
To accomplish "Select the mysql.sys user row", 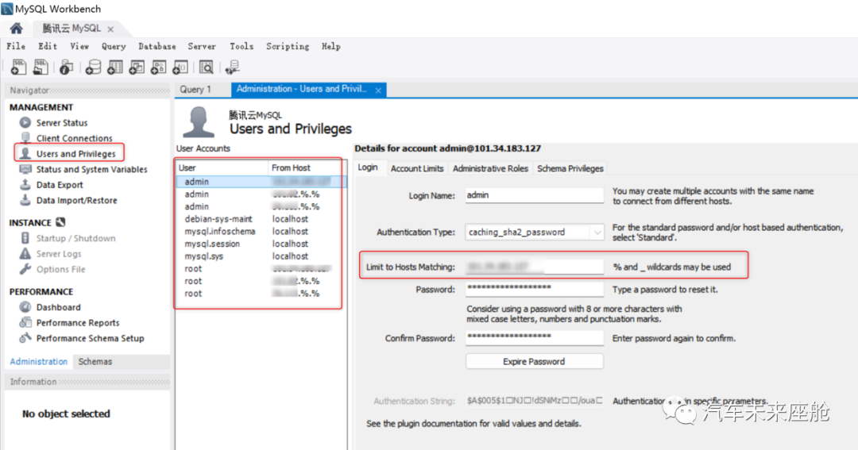I will pos(261,256).
